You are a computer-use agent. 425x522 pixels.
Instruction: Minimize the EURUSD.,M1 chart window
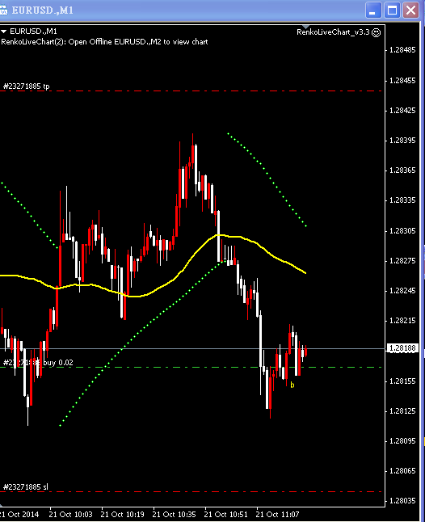(373, 11)
